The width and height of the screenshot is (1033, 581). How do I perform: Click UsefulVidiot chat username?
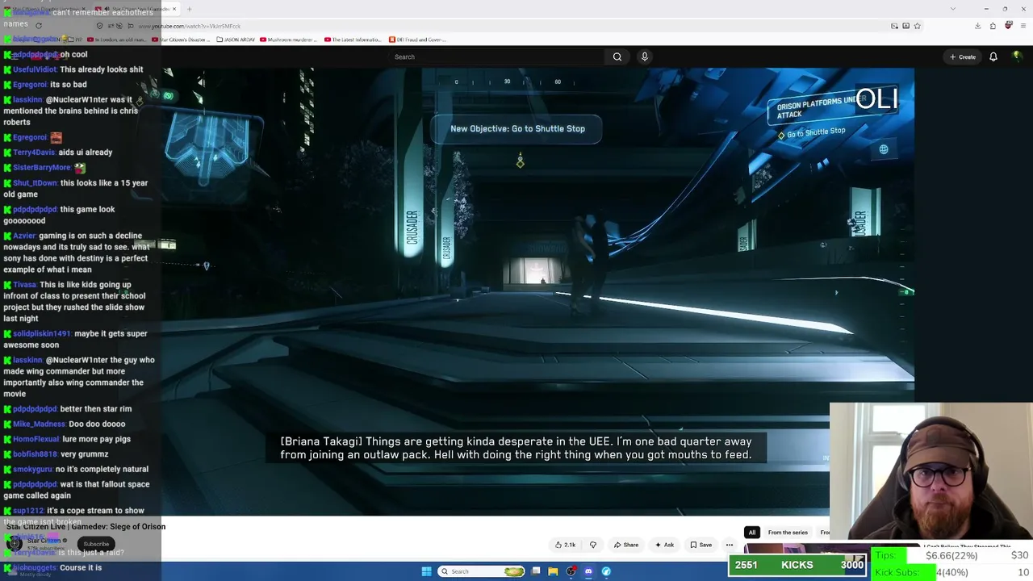click(35, 69)
